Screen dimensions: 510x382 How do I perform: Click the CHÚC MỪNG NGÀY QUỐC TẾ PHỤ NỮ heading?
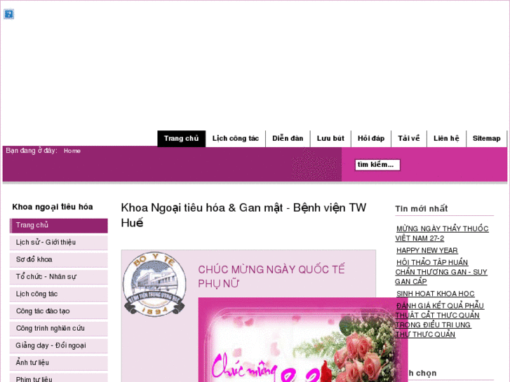pos(271,276)
